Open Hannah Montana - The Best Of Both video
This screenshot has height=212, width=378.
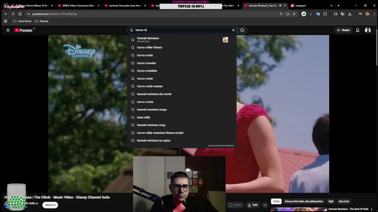click(348, 209)
